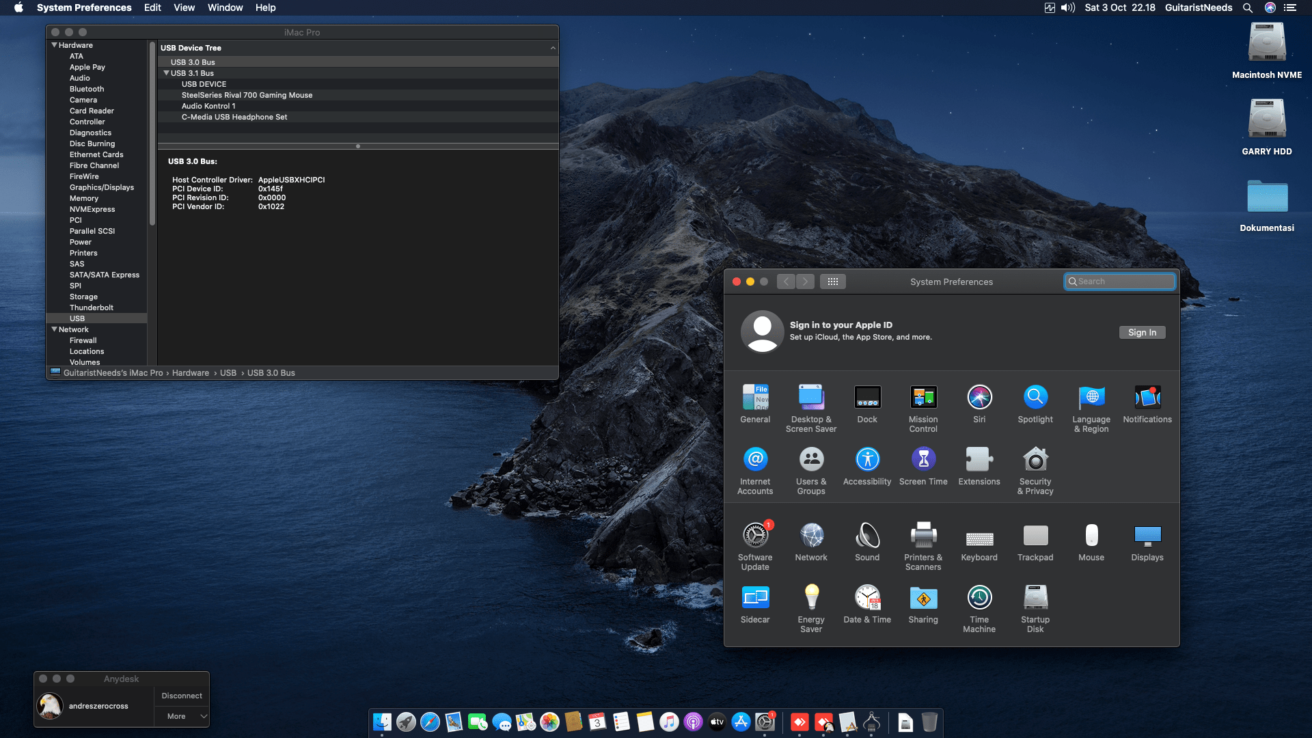This screenshot has width=1312, height=738.
Task: Open Users & Groups preferences
Action: [x=811, y=470]
